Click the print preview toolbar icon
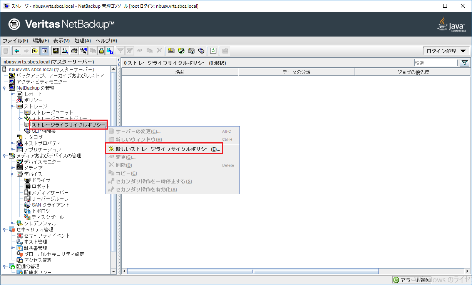Screen dimensions: 472x285 click(65, 51)
